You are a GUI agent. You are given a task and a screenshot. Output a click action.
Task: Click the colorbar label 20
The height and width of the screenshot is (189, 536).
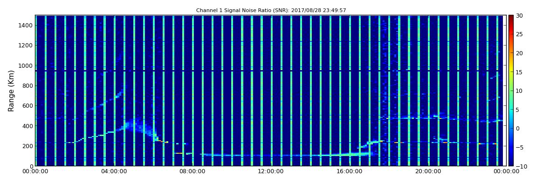[519, 53]
